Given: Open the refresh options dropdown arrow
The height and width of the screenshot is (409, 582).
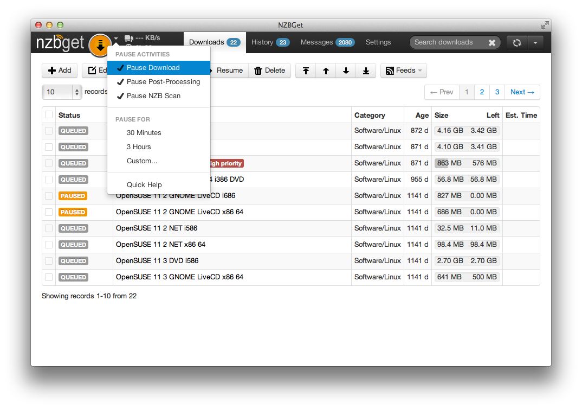Looking at the screenshot, I should (x=535, y=43).
